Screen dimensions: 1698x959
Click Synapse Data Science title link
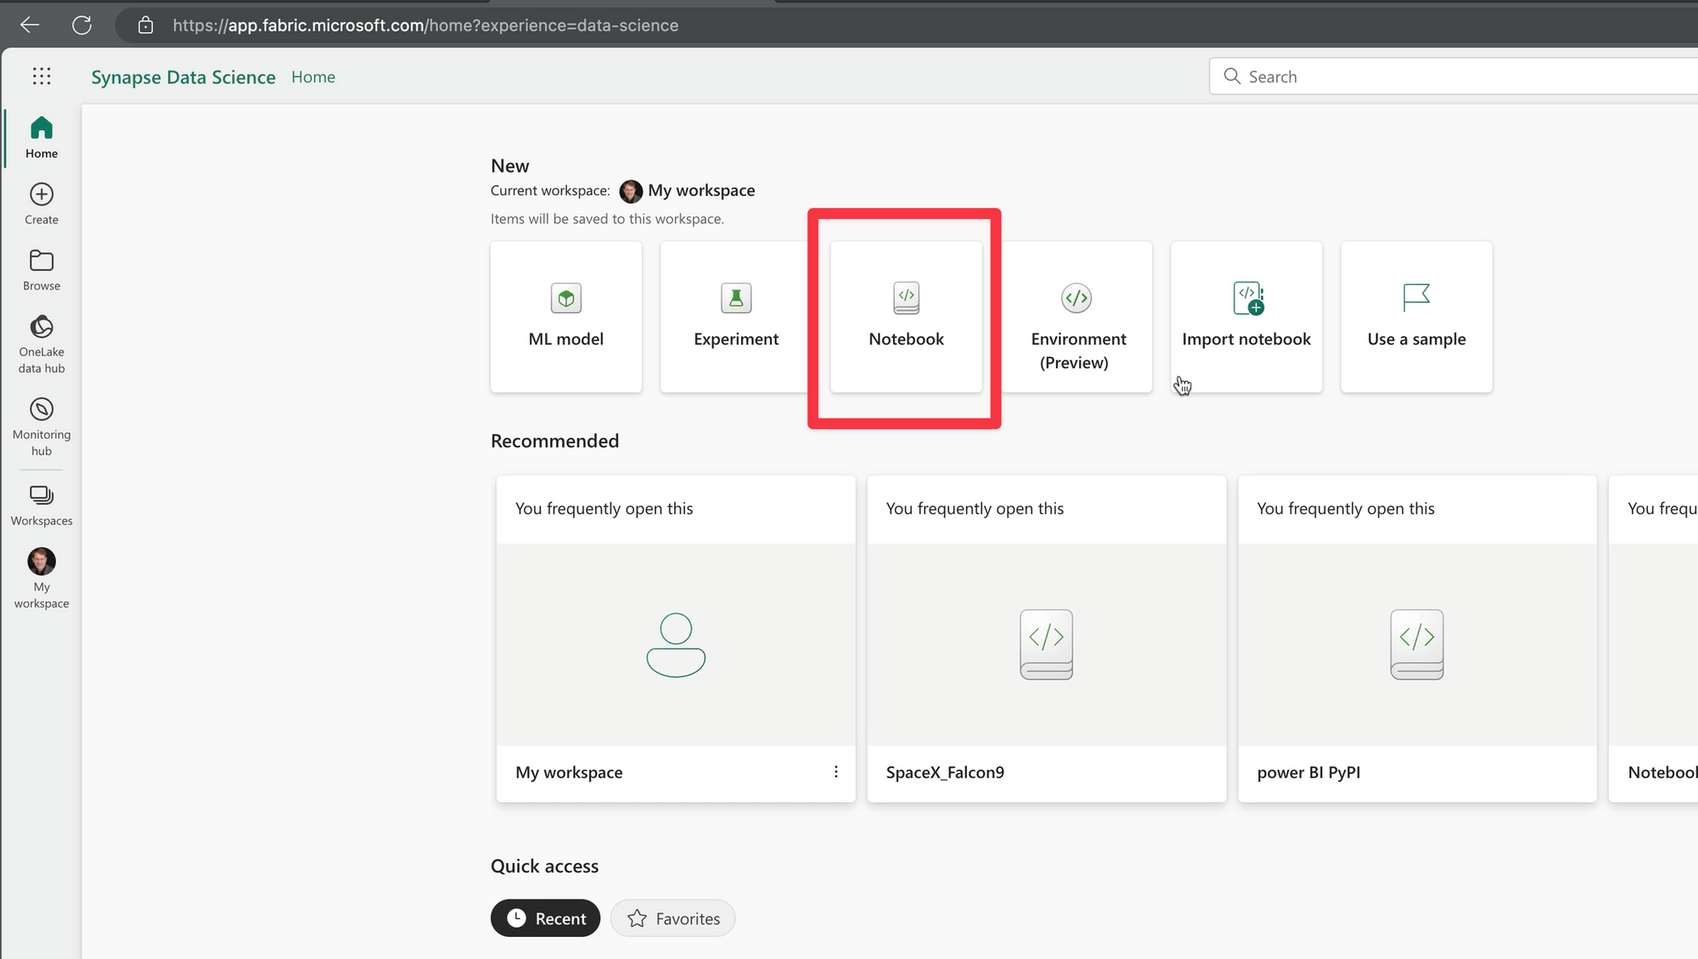tap(183, 76)
